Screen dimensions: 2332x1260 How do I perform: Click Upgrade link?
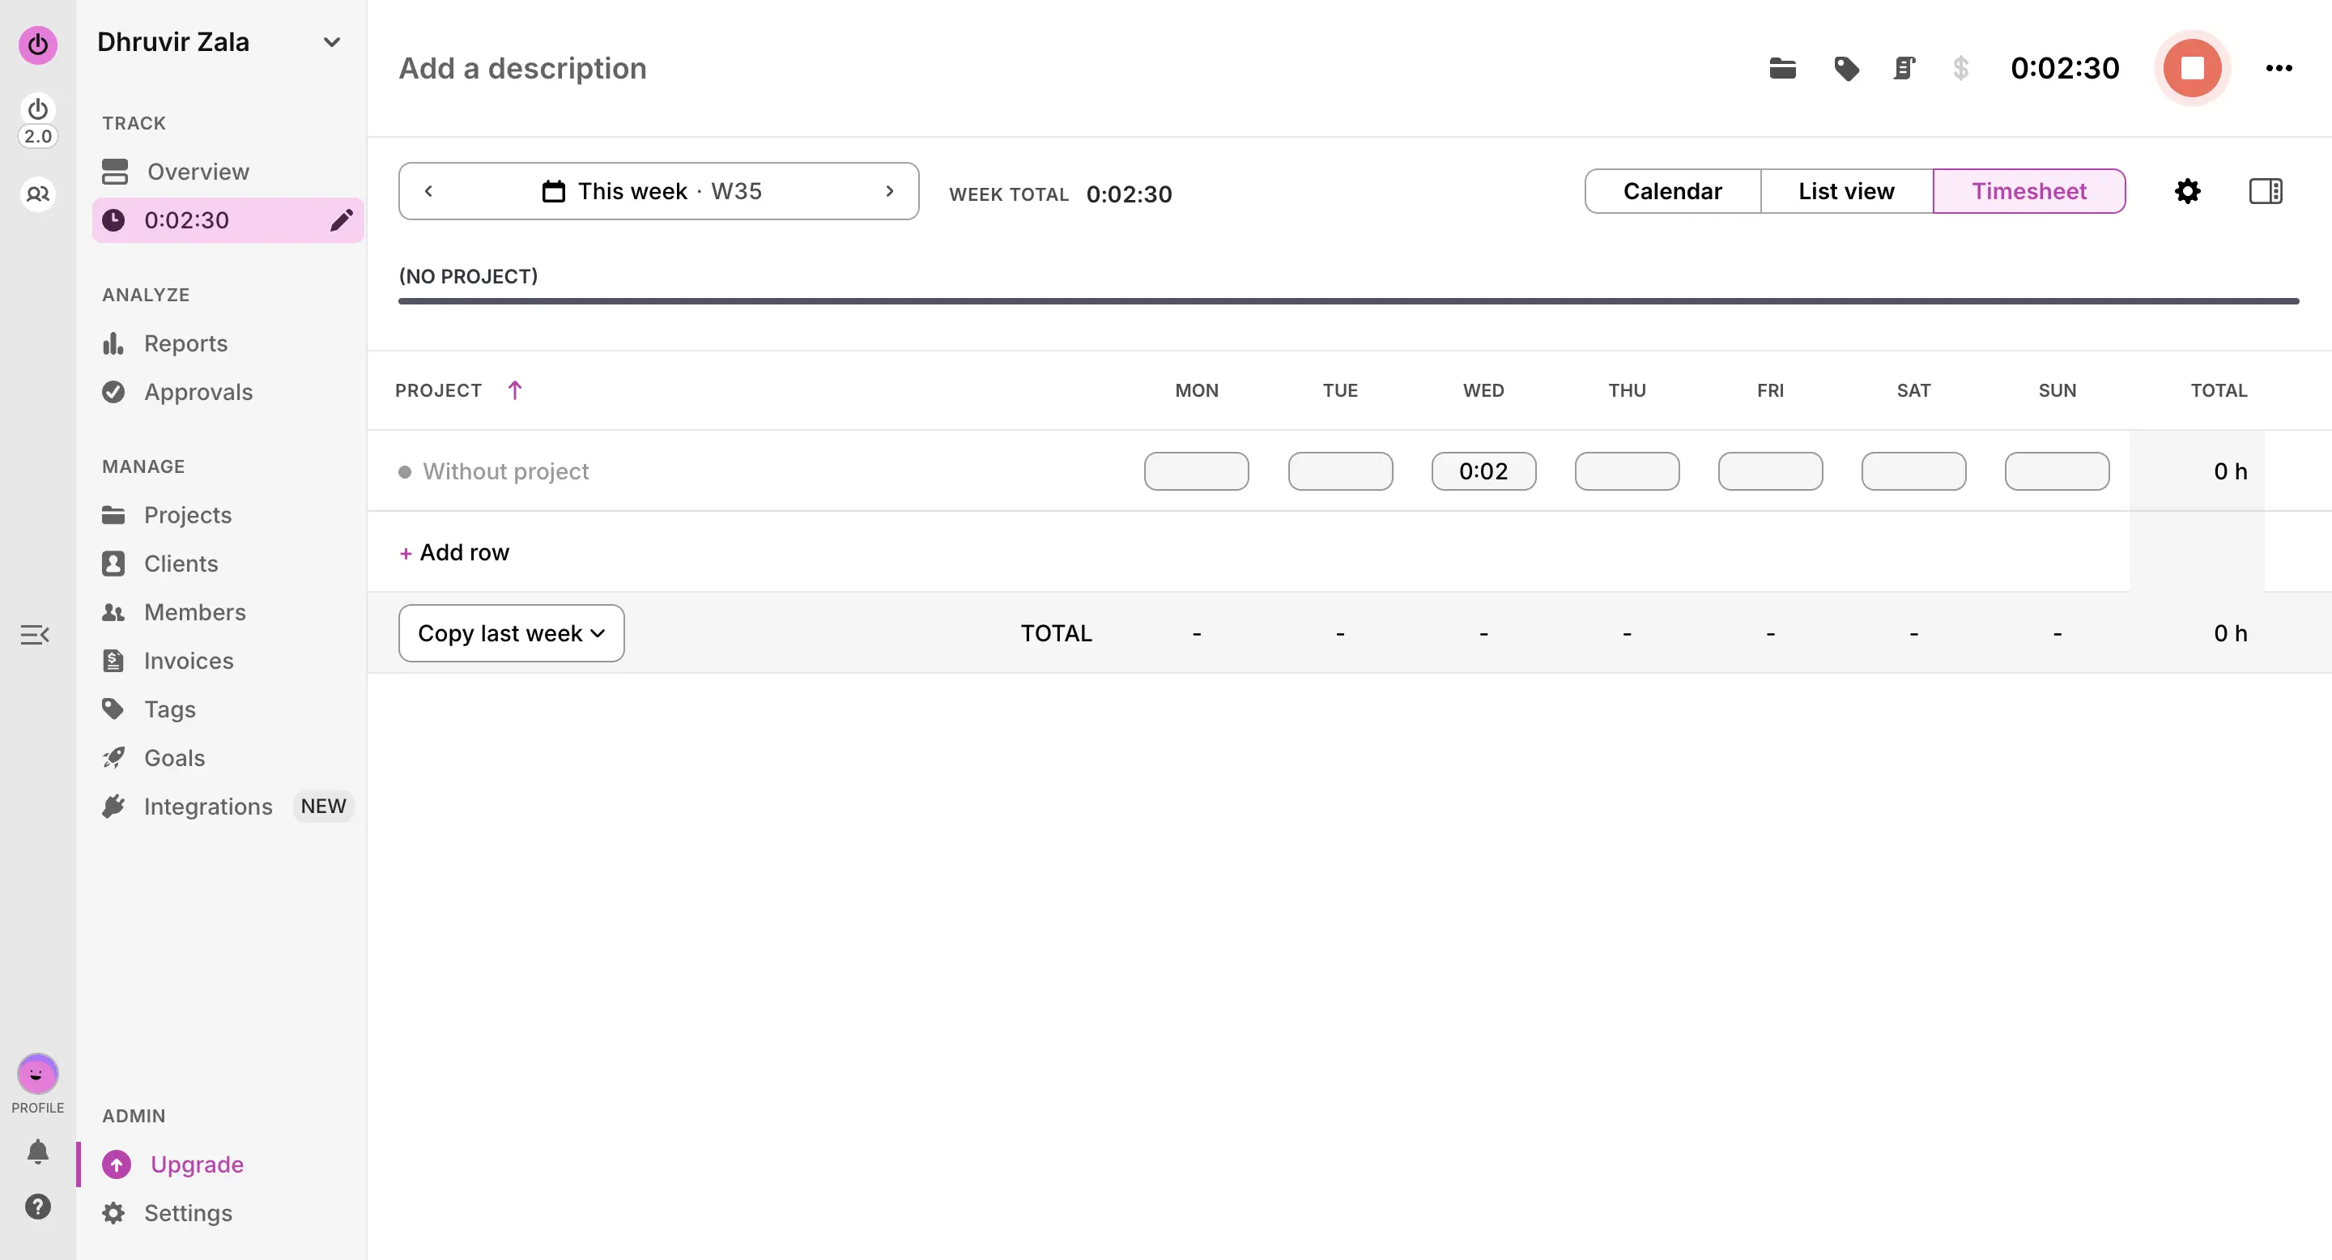[x=197, y=1164]
